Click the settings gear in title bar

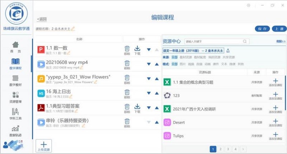tap(248, 5)
